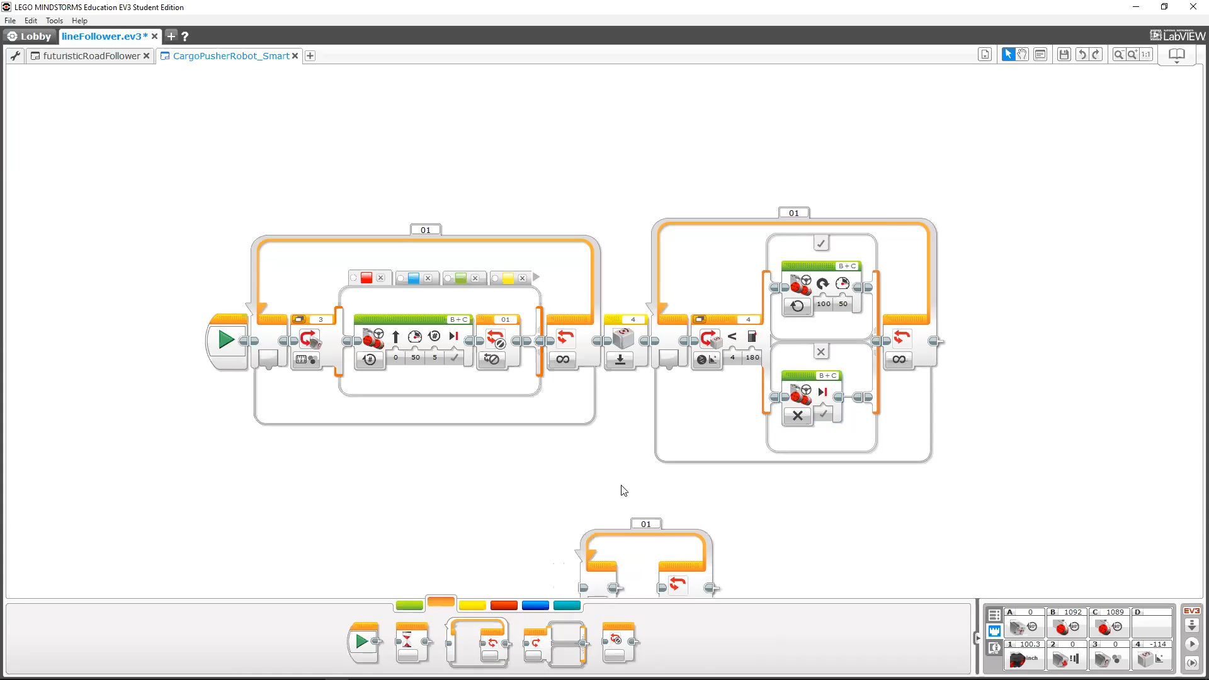Viewport: 1209px width, 680px height.
Task: Open the project properties wrench icon
Action: [15, 56]
